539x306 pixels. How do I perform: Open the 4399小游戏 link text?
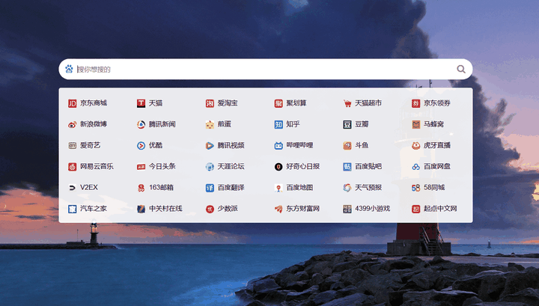(373, 209)
